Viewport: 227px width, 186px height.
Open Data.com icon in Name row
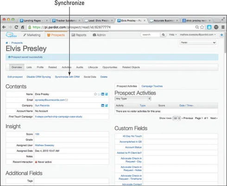click(x=107, y=94)
